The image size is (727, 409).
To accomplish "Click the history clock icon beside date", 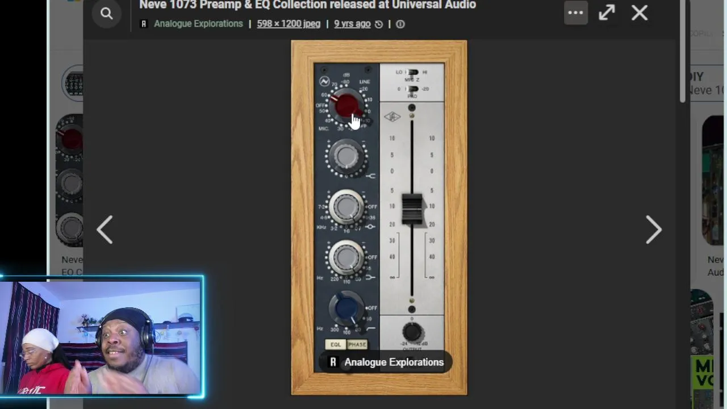I will [x=379, y=24].
